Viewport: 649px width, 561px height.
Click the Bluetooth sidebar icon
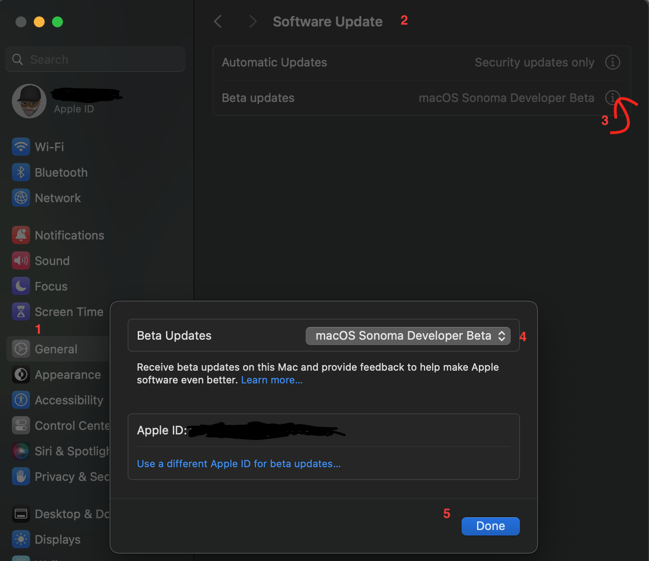click(21, 172)
